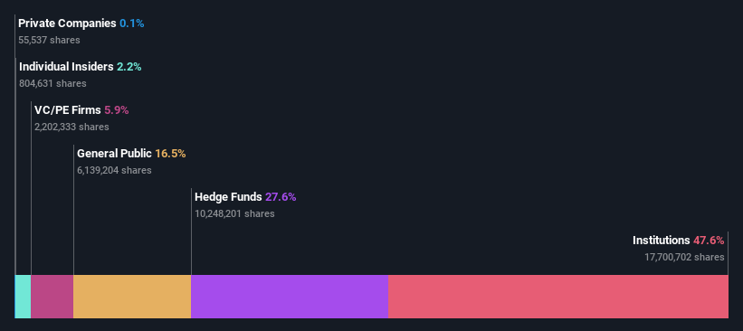The width and height of the screenshot is (743, 331).
Task: Click the teal Individual Insiders bar segment
Action: tap(24, 297)
